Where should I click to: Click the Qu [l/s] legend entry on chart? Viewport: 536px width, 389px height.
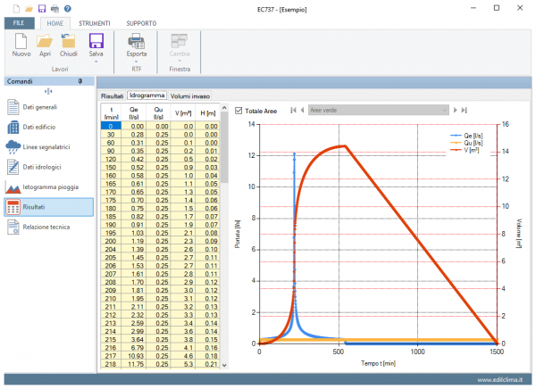[x=466, y=143]
